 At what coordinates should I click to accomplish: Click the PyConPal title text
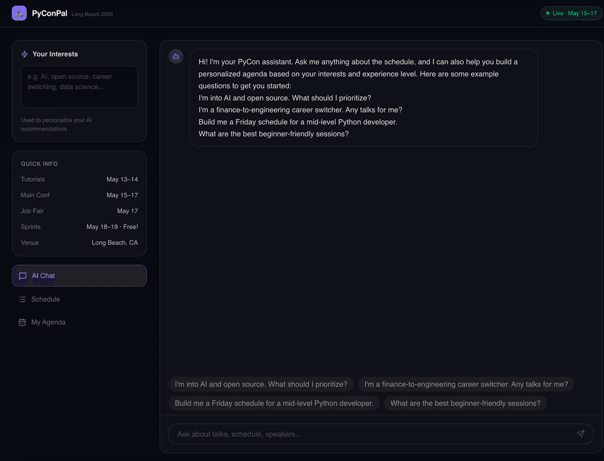pyautogui.click(x=50, y=13)
